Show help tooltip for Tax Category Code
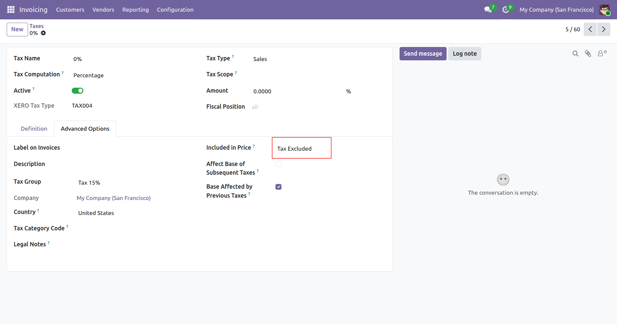 click(x=67, y=226)
